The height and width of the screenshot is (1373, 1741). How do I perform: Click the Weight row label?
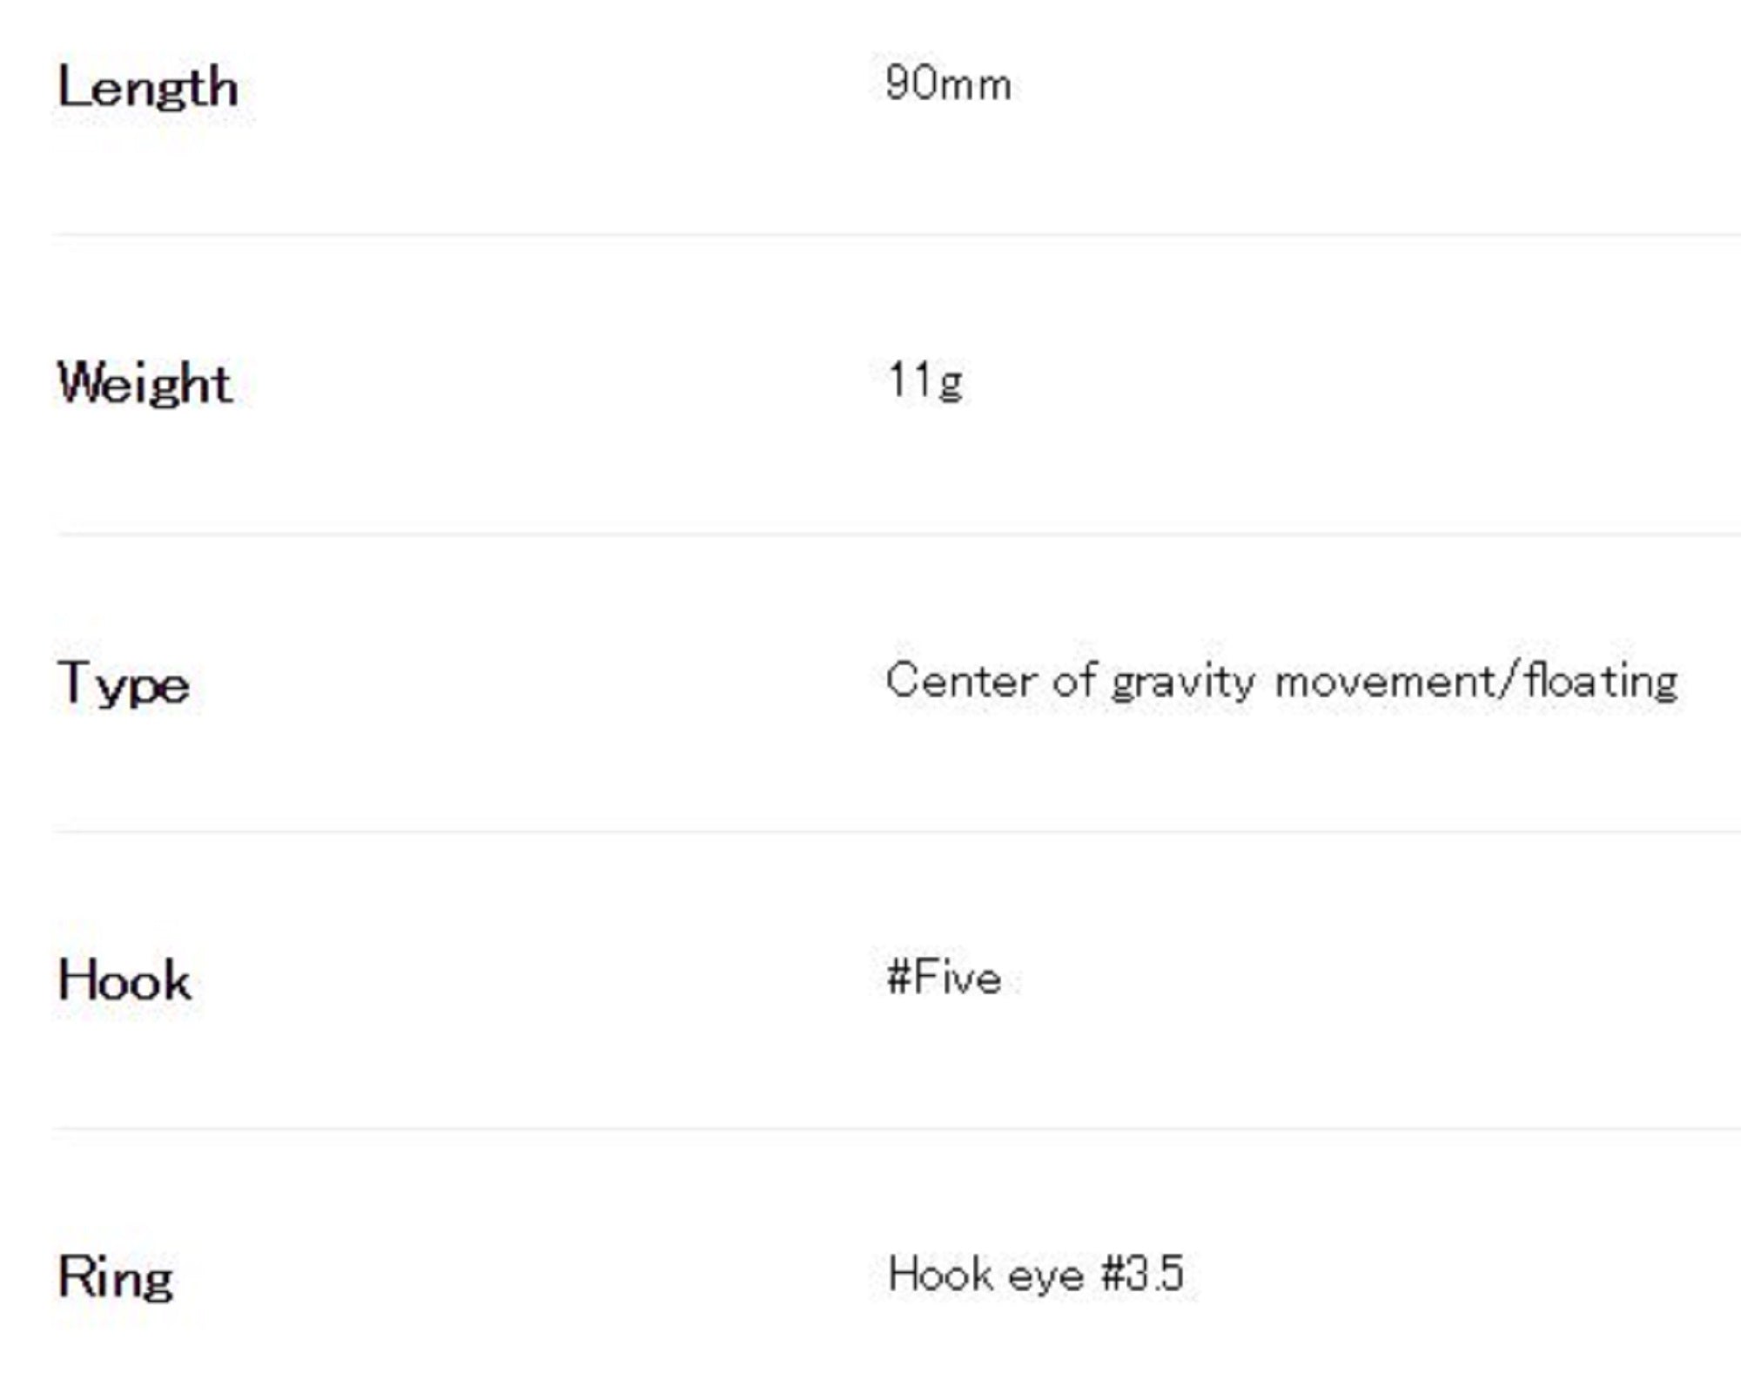145,384
